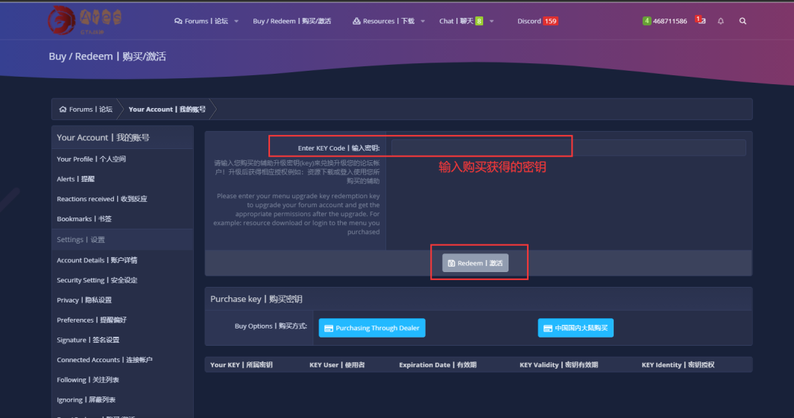Open Connected Accounts | 连接帐户

coord(104,360)
